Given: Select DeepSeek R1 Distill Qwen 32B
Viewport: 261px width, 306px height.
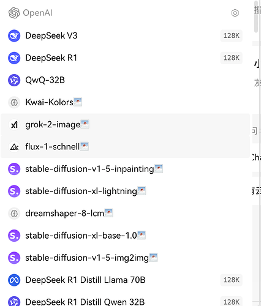Looking at the screenshot, I should (x=125, y=300).
